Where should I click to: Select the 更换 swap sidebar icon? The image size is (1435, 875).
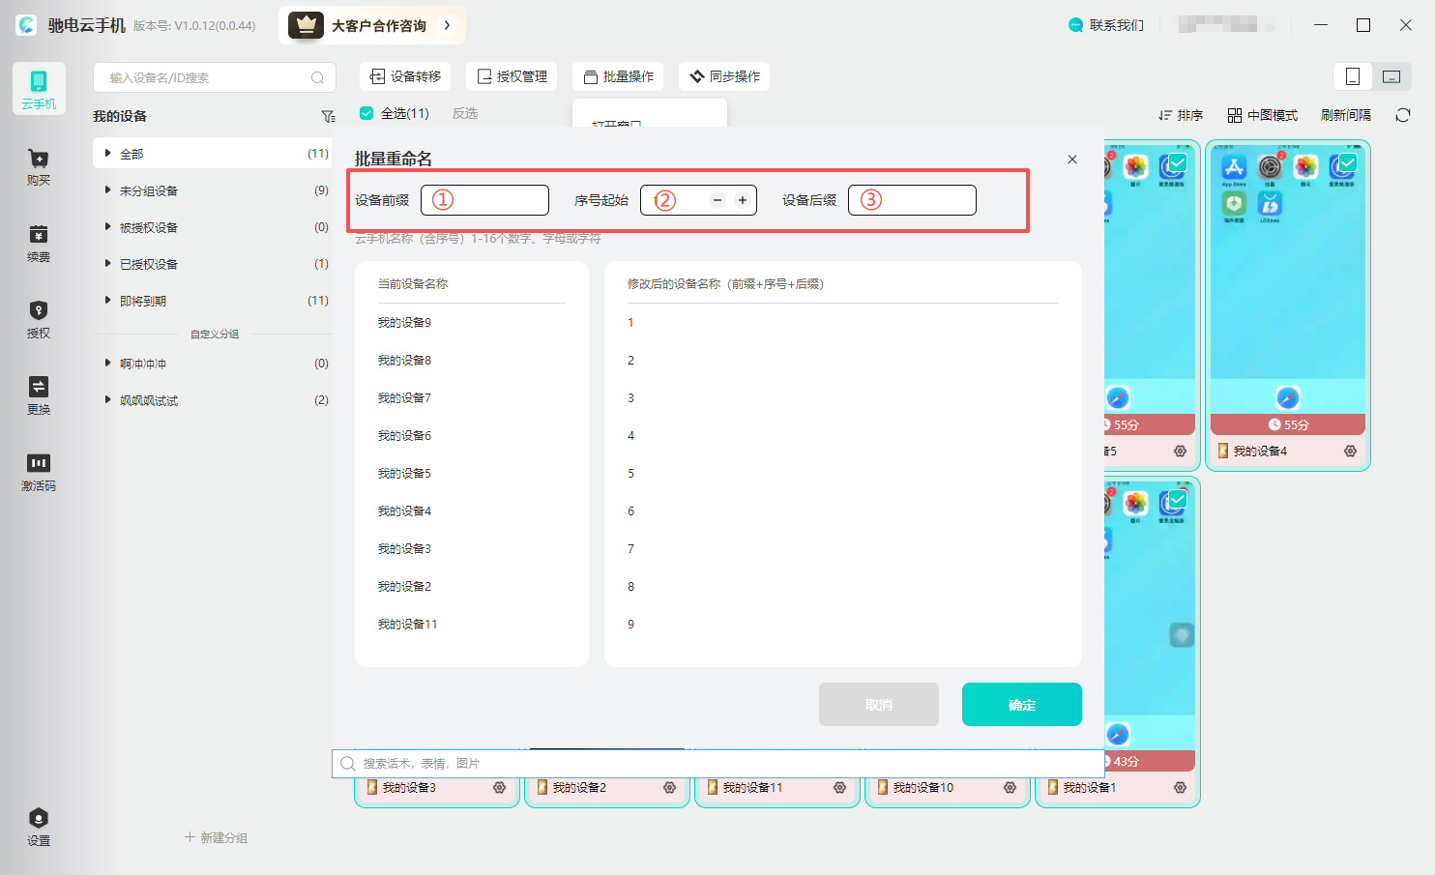point(39,395)
